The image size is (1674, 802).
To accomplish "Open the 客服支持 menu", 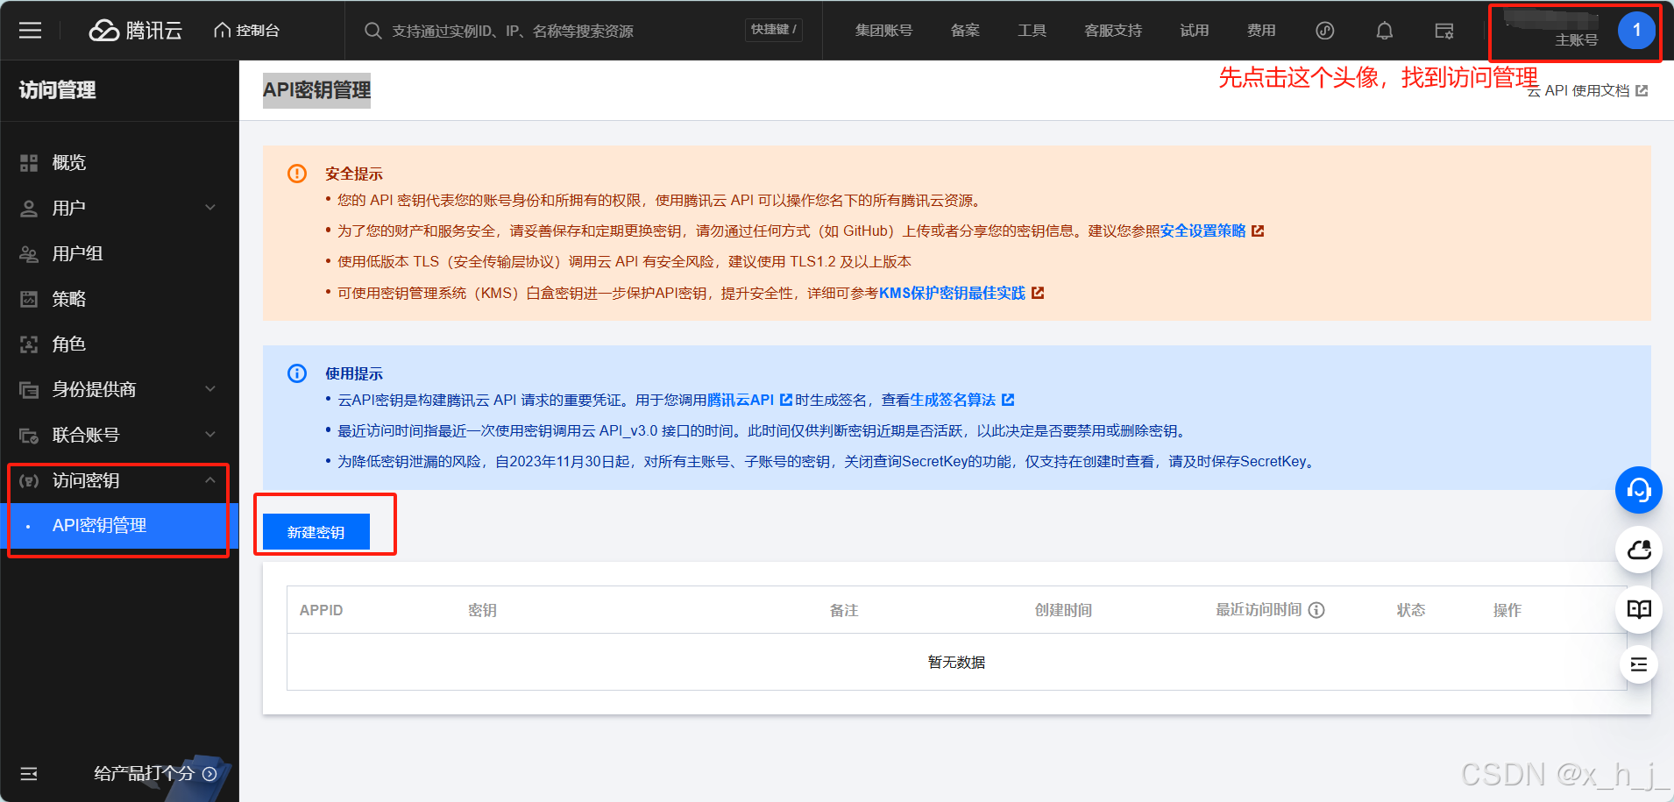I will coord(1113,31).
